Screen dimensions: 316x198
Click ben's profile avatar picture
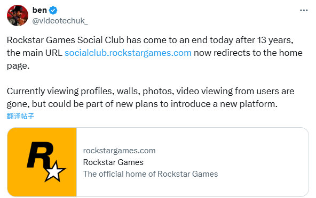pos(18,15)
